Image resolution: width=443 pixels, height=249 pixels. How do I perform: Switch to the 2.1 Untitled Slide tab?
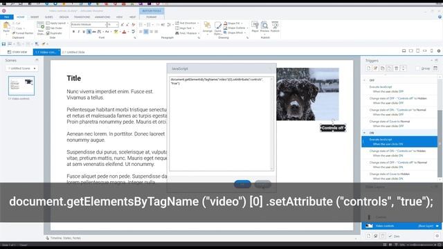coord(73,52)
